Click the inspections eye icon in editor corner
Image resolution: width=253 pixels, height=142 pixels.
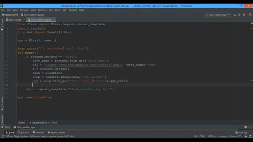pos(251,23)
